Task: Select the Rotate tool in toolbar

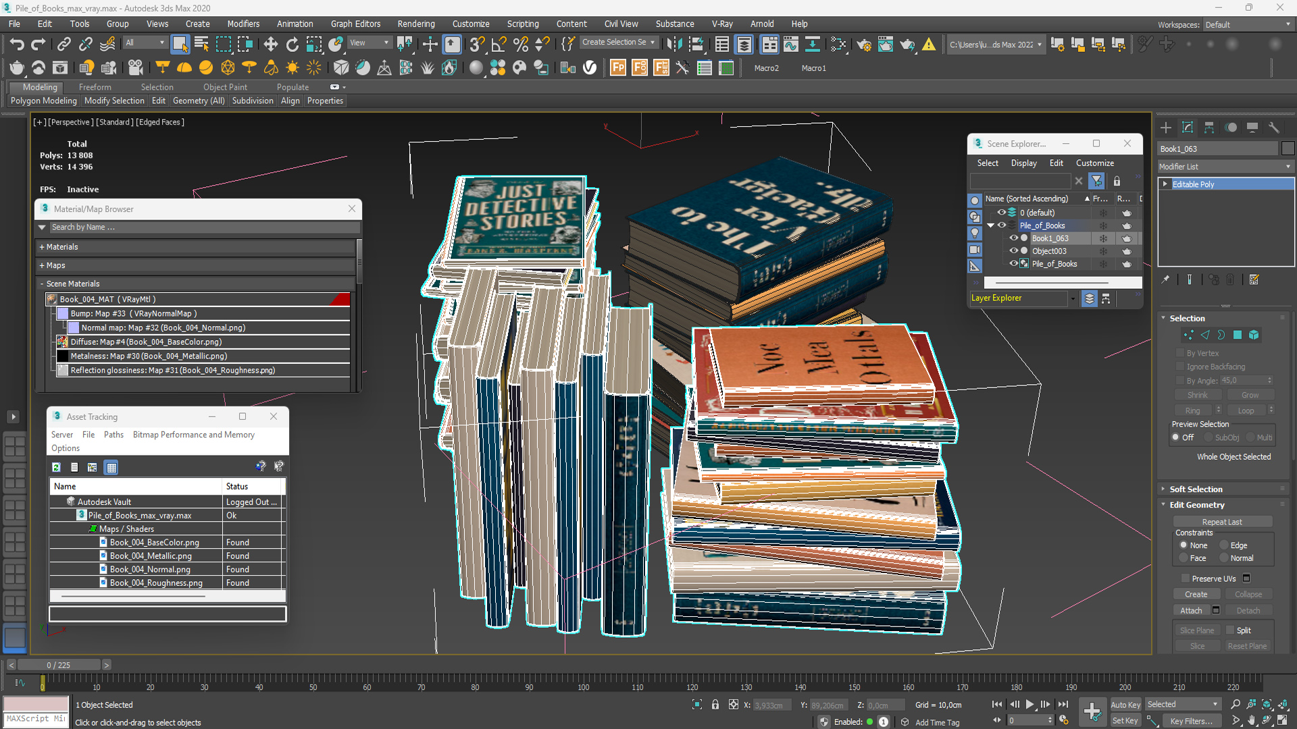Action: [292, 45]
